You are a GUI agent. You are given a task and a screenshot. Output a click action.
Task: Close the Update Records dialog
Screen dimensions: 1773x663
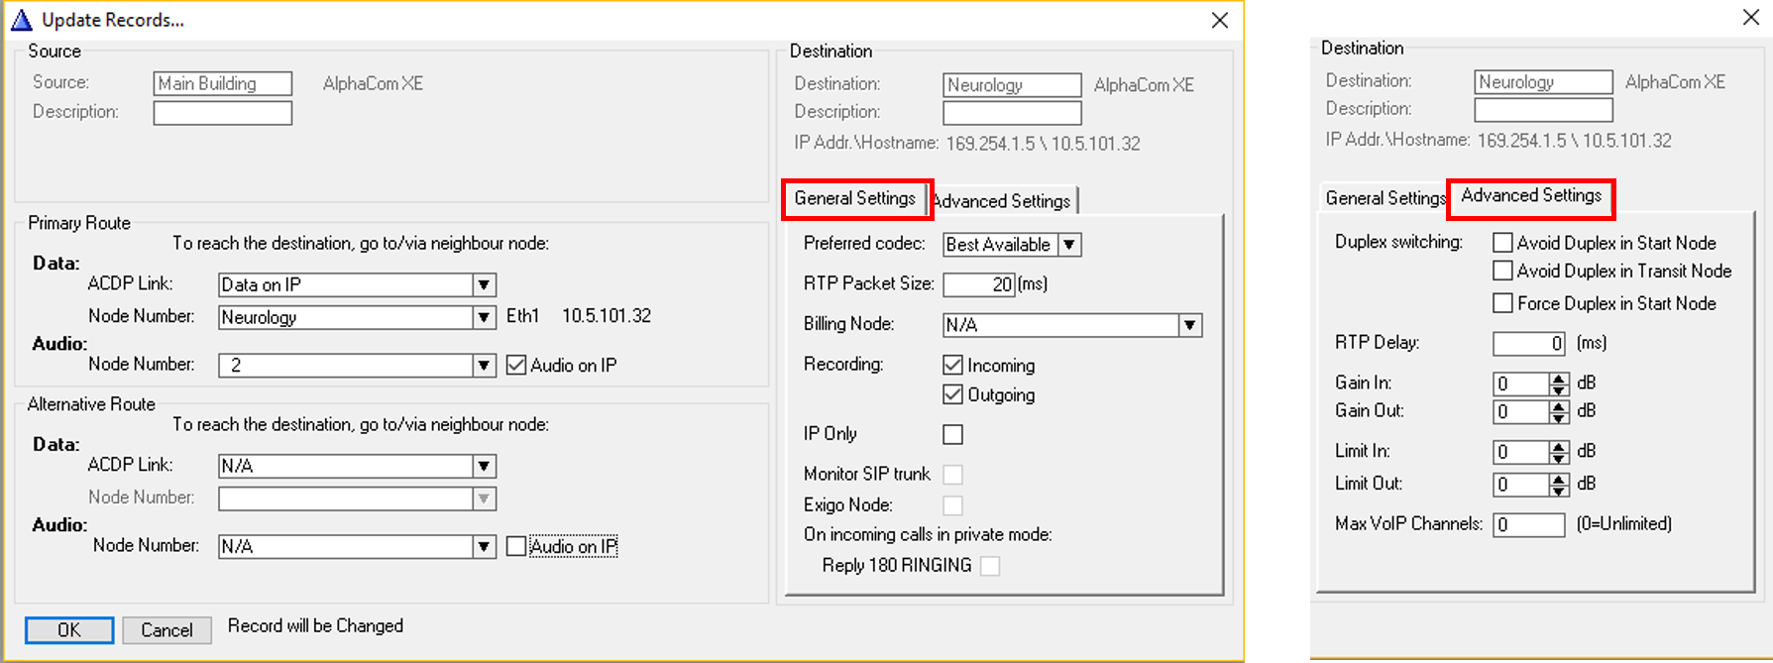pos(1220,20)
